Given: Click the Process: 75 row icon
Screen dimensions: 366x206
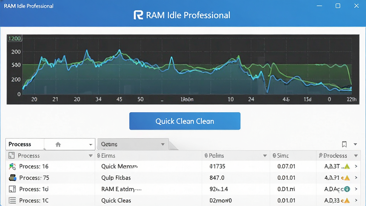Looking at the screenshot, I should click(x=13, y=178).
